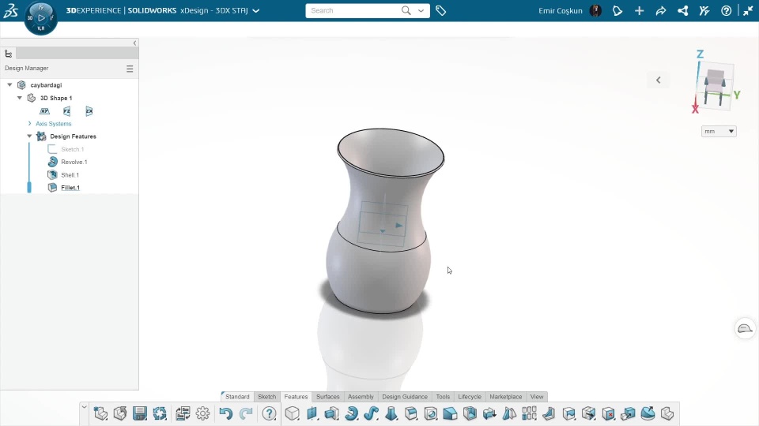Switch to the Lifecycle tab

click(x=470, y=397)
